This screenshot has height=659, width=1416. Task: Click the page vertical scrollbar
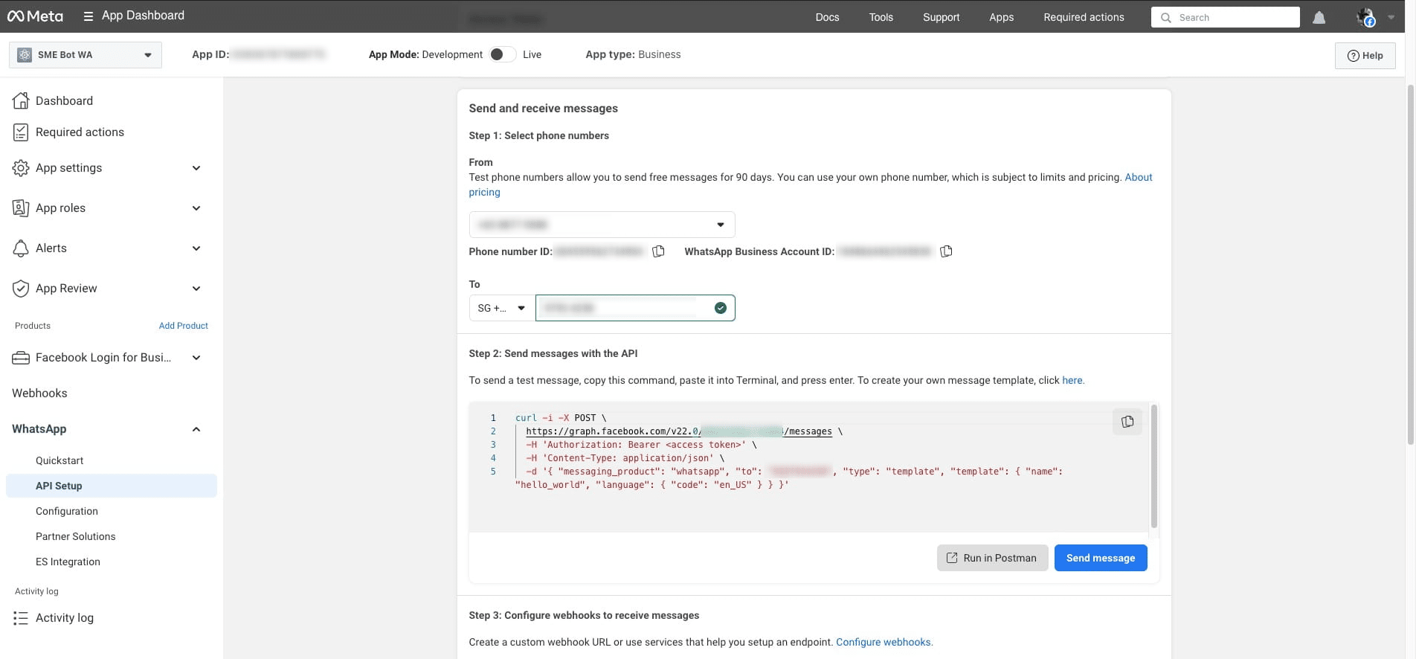click(1410, 264)
